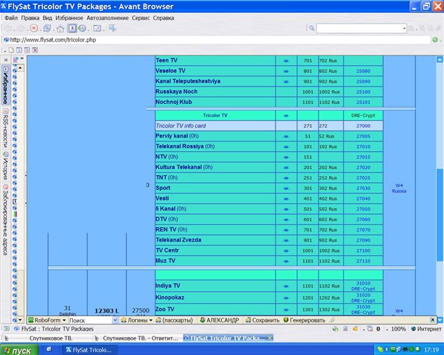Click the page icon in the address bar

point(6,40)
